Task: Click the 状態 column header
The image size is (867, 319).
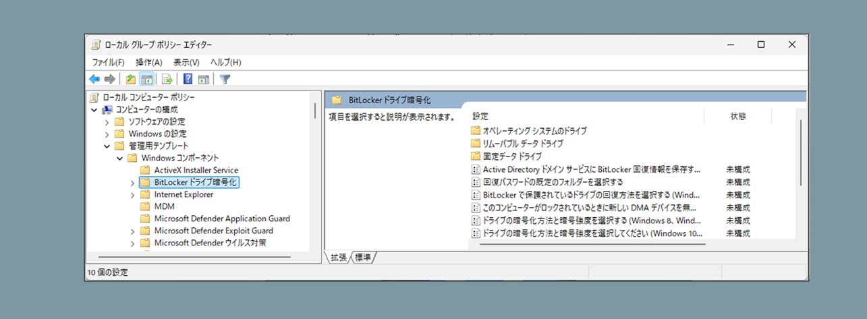Action: [x=738, y=116]
